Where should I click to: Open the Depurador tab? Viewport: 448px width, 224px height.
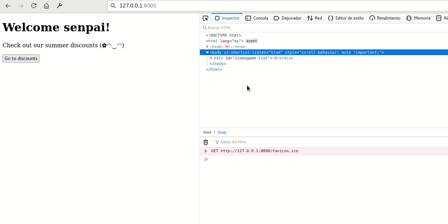click(288, 18)
